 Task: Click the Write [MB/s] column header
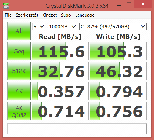pyautogui.click(x=118, y=37)
